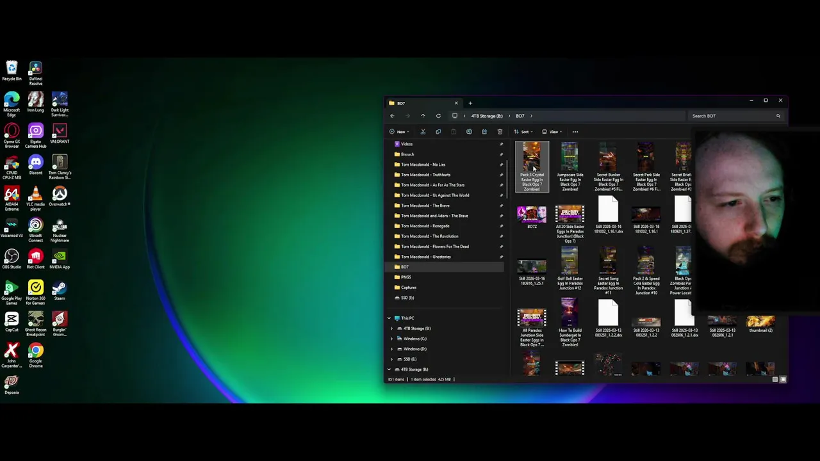Click the Copy icon in the Explorer toolbar
The image size is (820, 461).
(438, 132)
